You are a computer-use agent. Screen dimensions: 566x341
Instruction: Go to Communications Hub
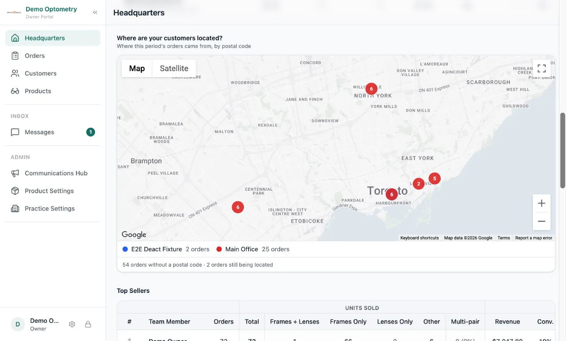pyautogui.click(x=53, y=173)
